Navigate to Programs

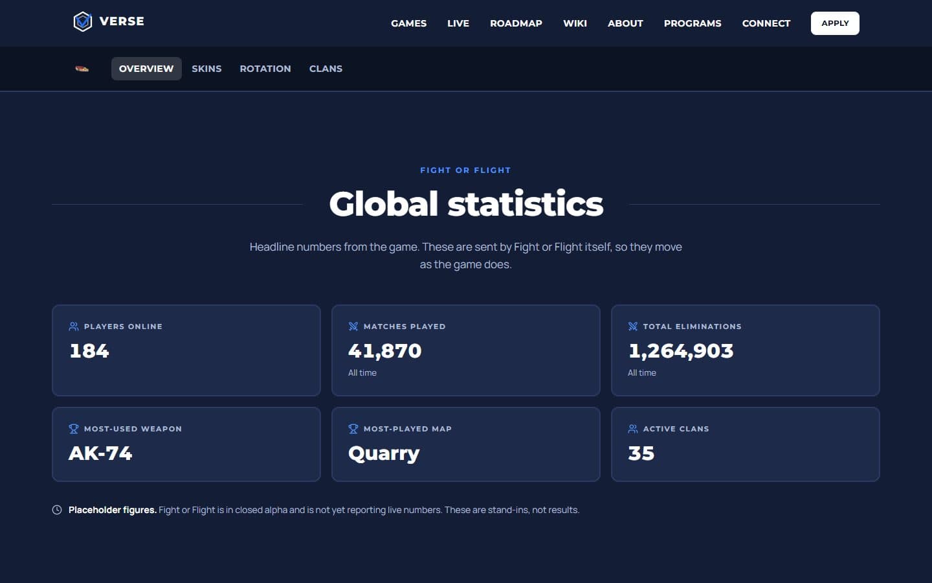pyautogui.click(x=693, y=23)
